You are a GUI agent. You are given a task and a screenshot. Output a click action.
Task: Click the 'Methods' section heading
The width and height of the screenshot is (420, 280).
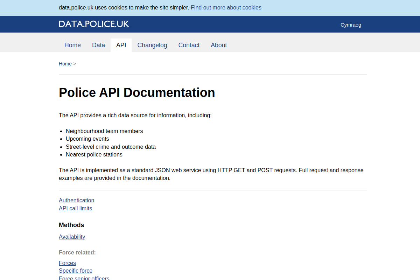click(71, 225)
